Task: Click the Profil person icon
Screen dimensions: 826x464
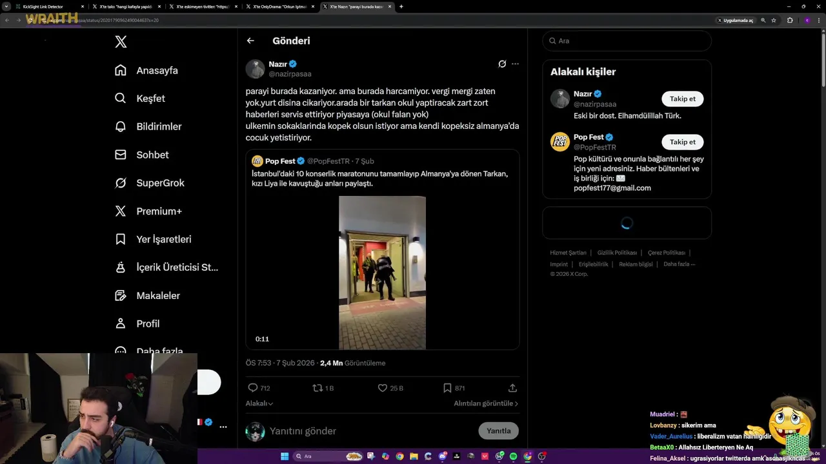Action: (121, 324)
